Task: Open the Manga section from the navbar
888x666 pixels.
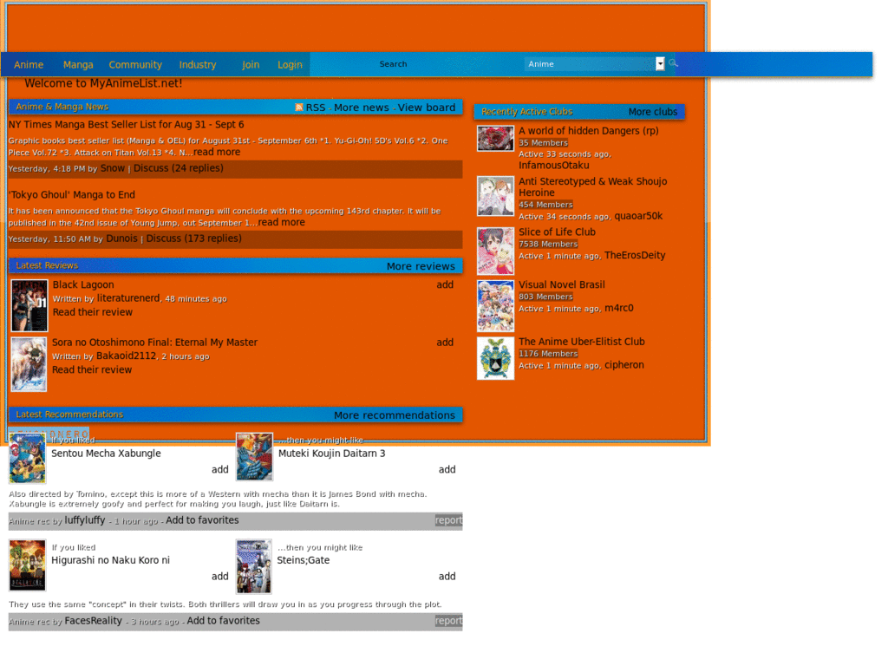Action: (77, 64)
